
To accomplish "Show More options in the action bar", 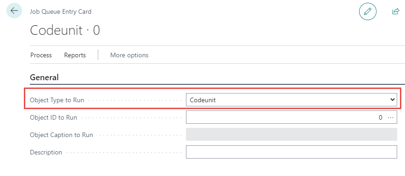I will coord(129,55).
